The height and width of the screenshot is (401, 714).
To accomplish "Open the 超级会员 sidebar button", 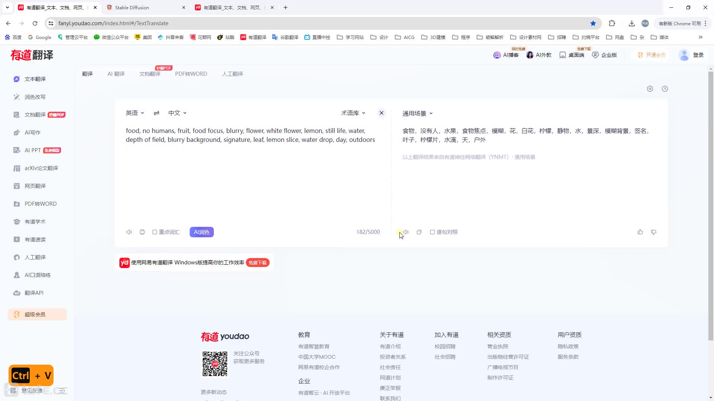I will click(x=37, y=314).
